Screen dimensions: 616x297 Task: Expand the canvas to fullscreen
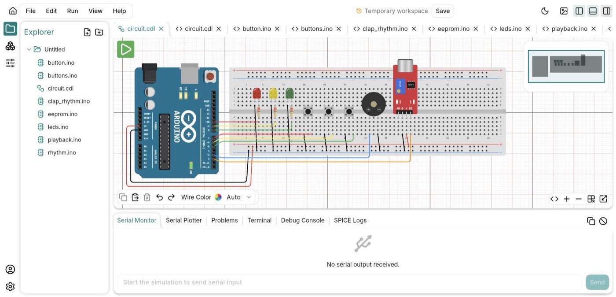(x=603, y=199)
